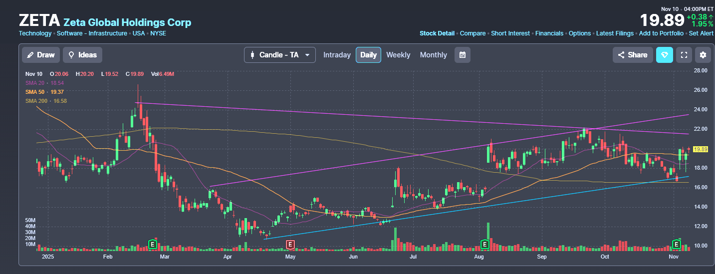The width and height of the screenshot is (715, 274).
Task: Click the pencil icon on Draw button
Action: [30, 55]
